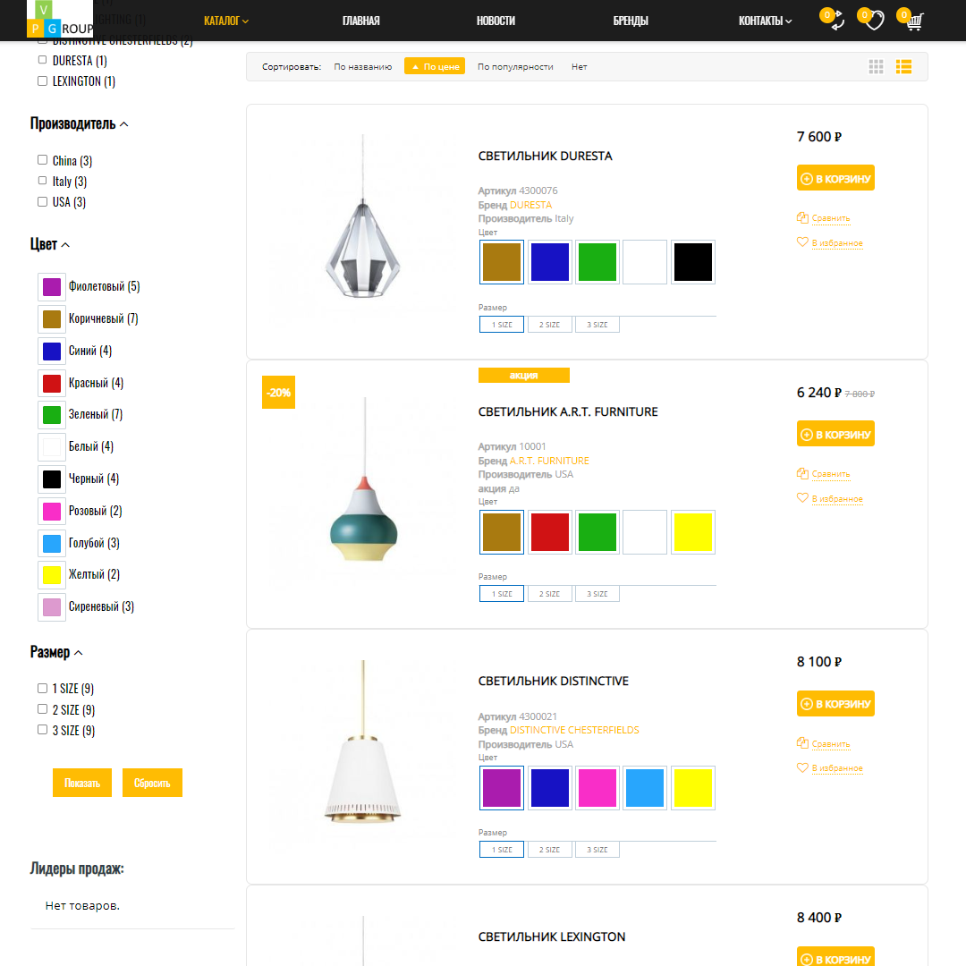Open the Бренды menu item
966x966 pixels.
tap(631, 21)
